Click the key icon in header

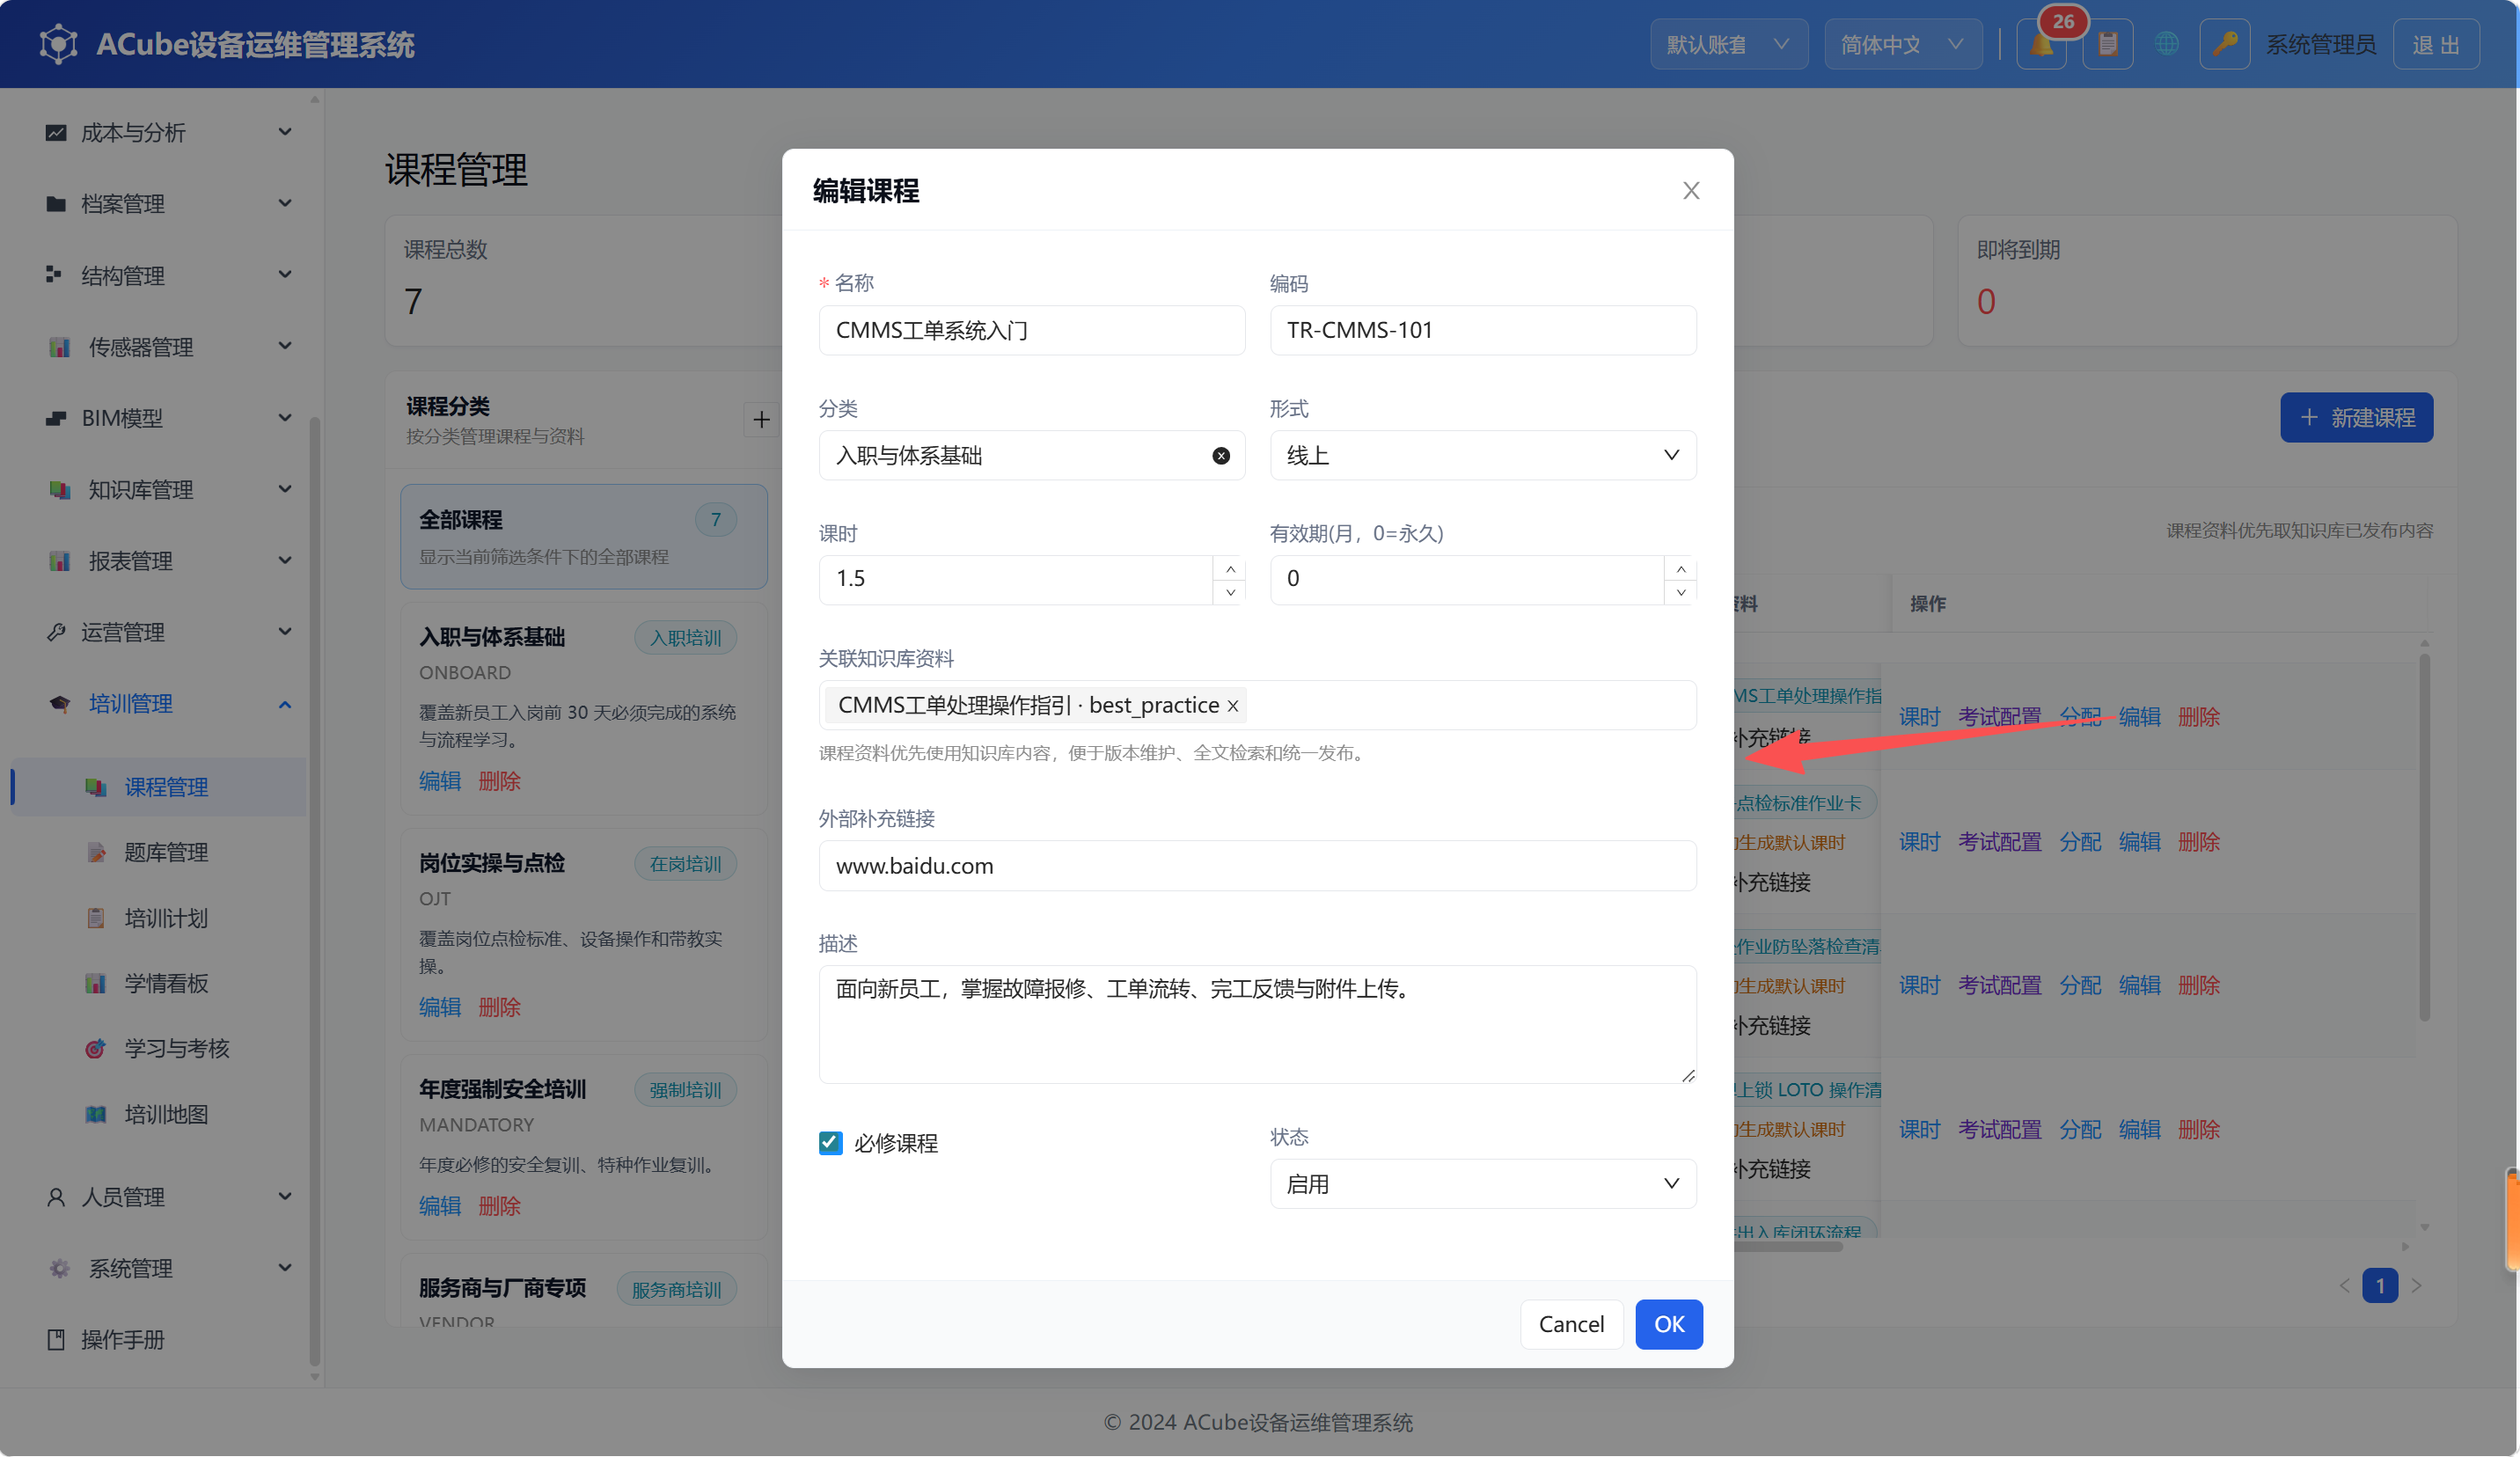pos(2224,45)
